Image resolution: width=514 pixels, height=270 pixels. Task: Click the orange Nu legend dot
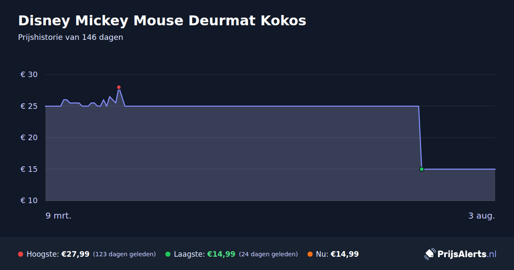coord(310,254)
